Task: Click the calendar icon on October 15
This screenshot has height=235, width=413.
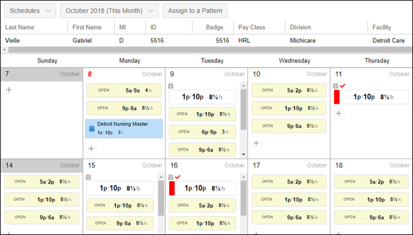Action: coord(88,177)
